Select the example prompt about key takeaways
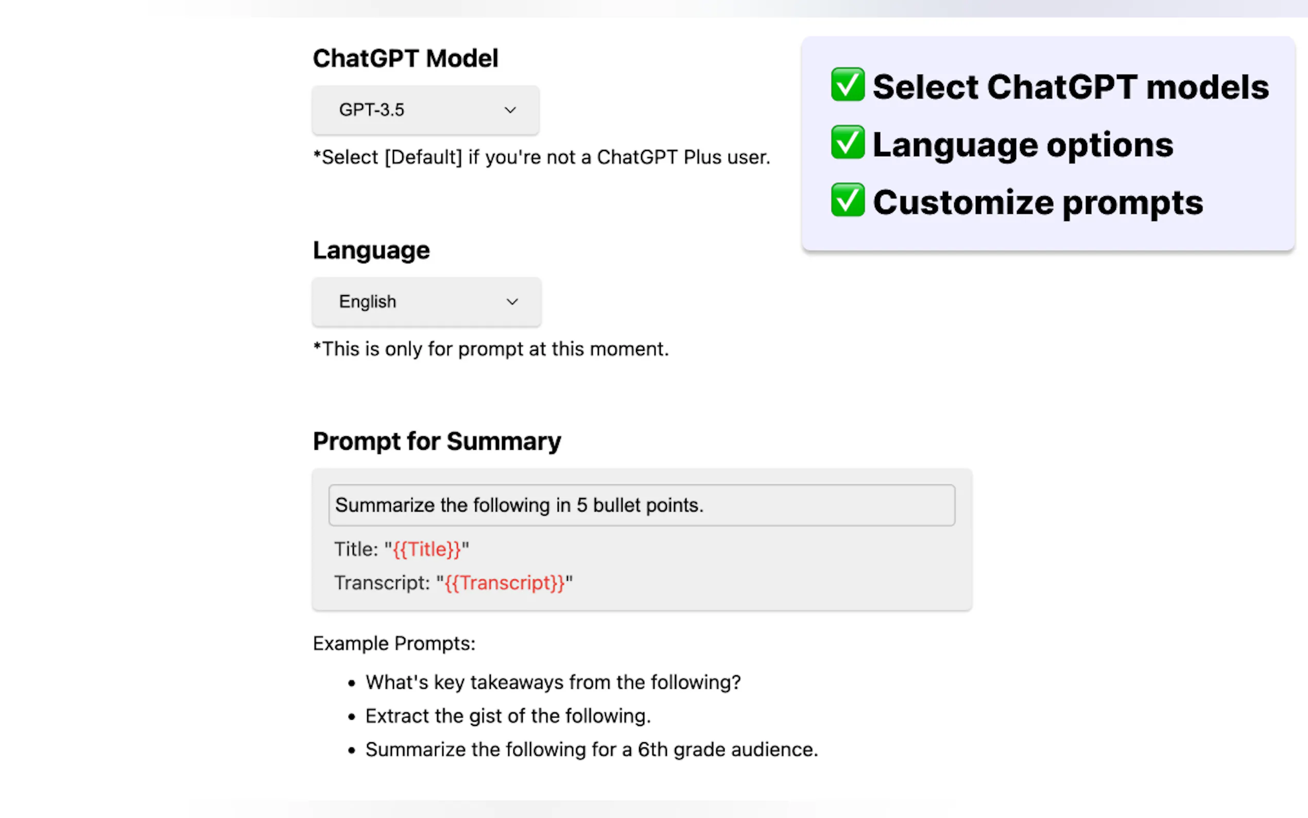This screenshot has width=1308, height=818. [x=553, y=682]
